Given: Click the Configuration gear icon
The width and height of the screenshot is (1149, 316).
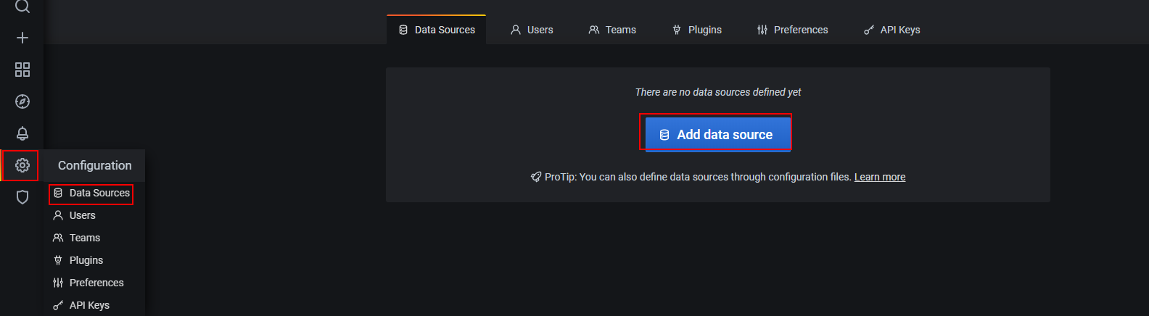Looking at the screenshot, I should pos(22,165).
